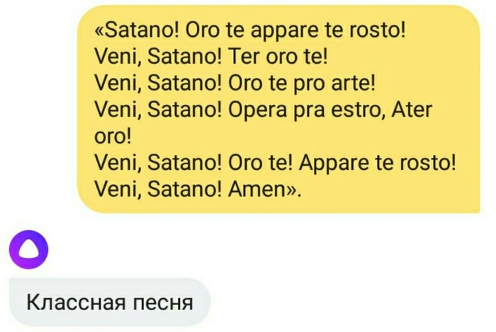
Task: Click the line 'Veni, Satano! Ter oro te!'
Action: tap(211, 57)
